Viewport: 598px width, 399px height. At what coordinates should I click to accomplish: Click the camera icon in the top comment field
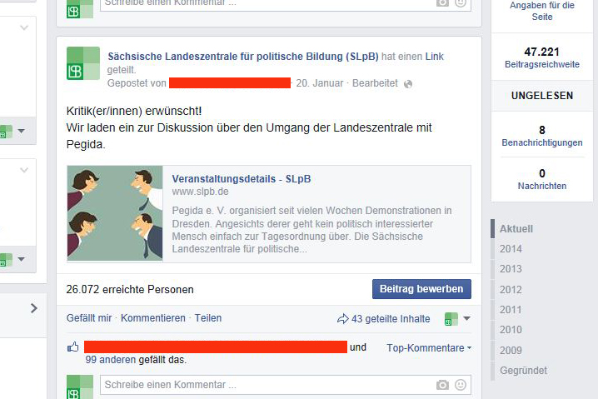pyautogui.click(x=442, y=3)
